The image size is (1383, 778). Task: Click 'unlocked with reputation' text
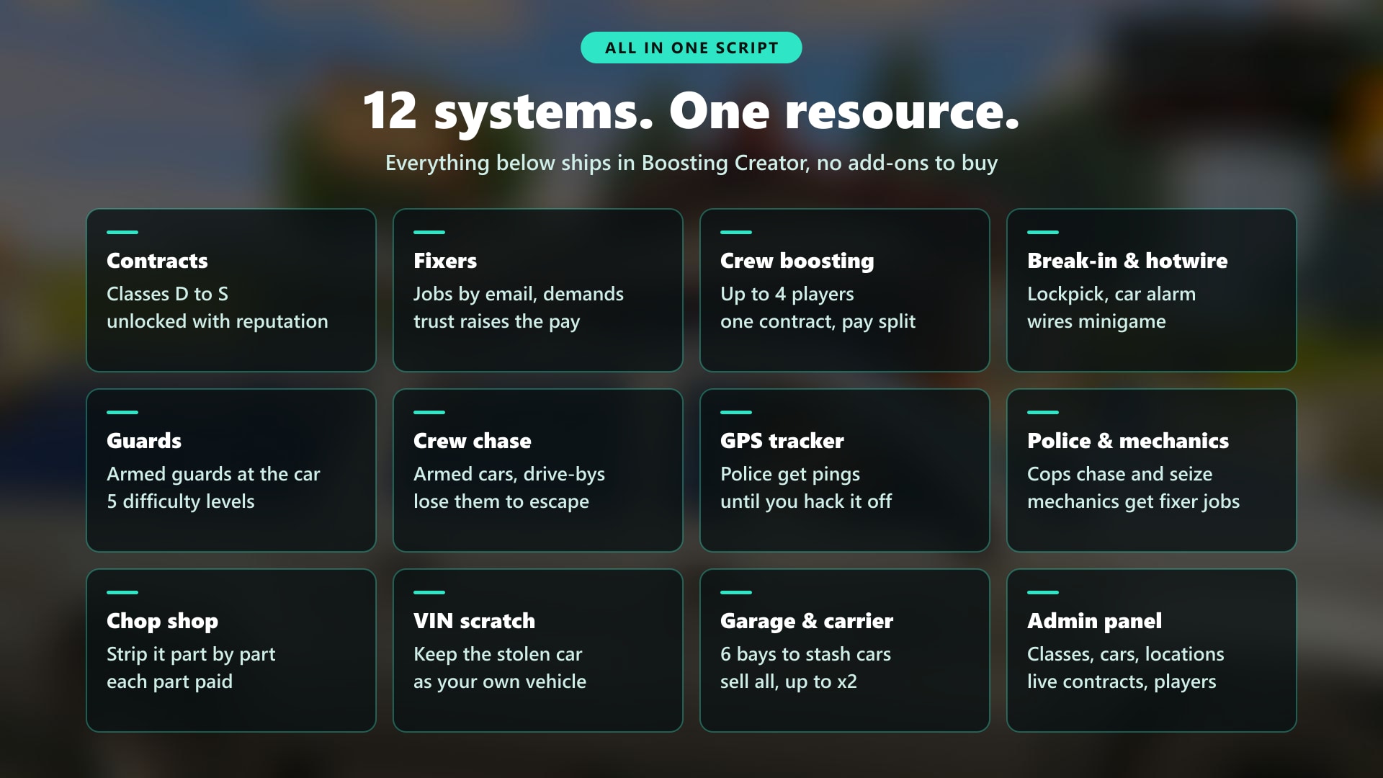(x=218, y=321)
